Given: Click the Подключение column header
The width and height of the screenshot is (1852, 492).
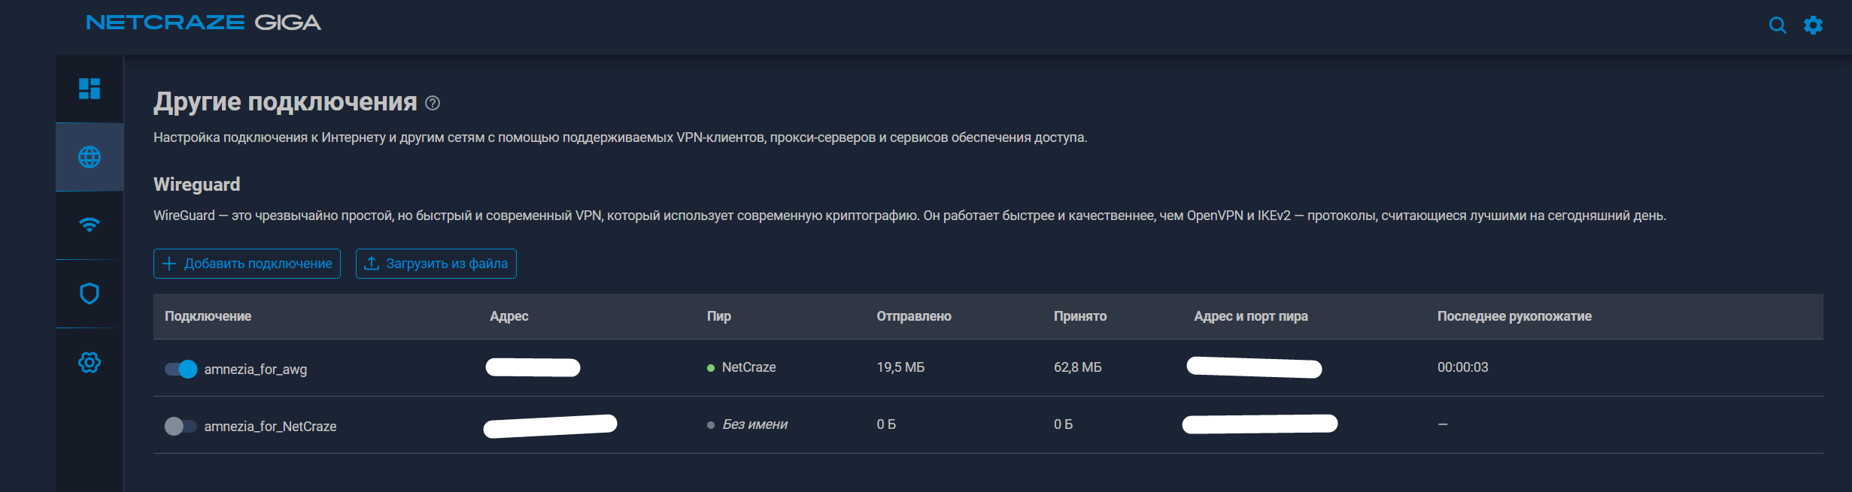Looking at the screenshot, I should coord(208,316).
